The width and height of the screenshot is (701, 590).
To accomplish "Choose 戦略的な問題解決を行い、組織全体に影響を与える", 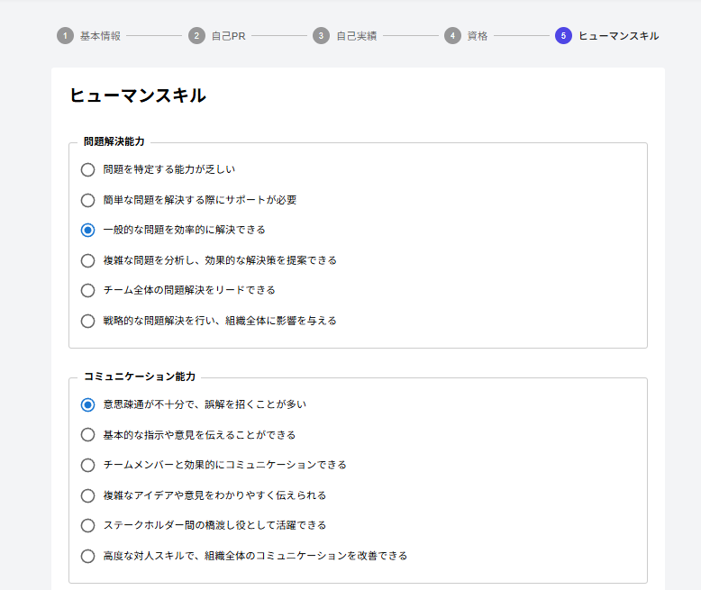I will (x=87, y=321).
